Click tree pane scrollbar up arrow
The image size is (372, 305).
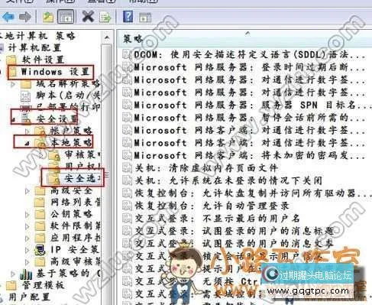pyautogui.click(x=107, y=38)
